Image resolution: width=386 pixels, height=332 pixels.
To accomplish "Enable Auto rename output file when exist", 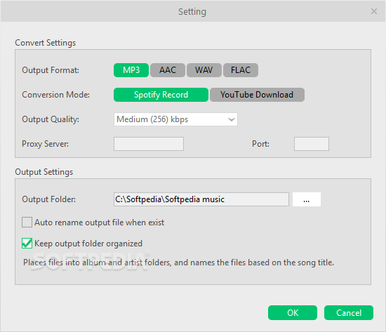I will click(x=27, y=223).
